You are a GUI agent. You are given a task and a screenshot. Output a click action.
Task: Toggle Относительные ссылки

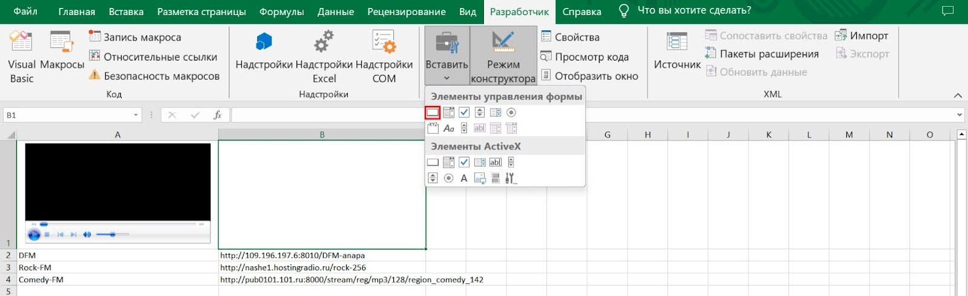point(154,56)
